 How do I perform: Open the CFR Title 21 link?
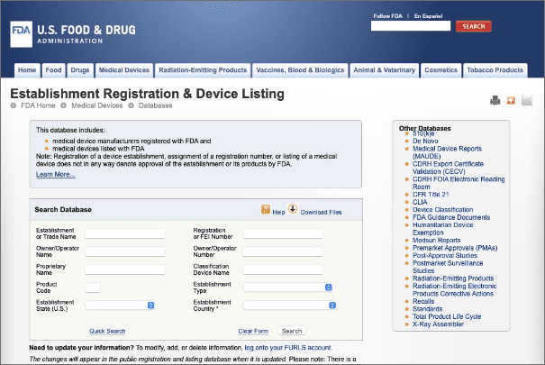pyautogui.click(x=431, y=195)
